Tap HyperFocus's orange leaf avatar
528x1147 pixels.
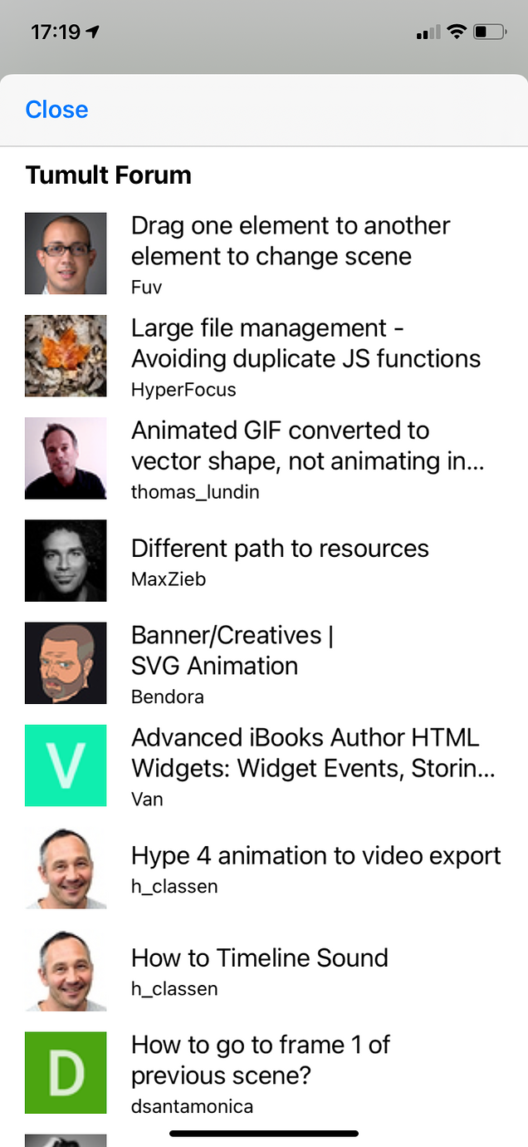(x=66, y=356)
